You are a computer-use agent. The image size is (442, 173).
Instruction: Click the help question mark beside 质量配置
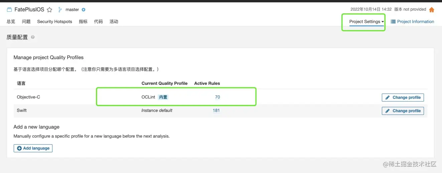click(33, 37)
